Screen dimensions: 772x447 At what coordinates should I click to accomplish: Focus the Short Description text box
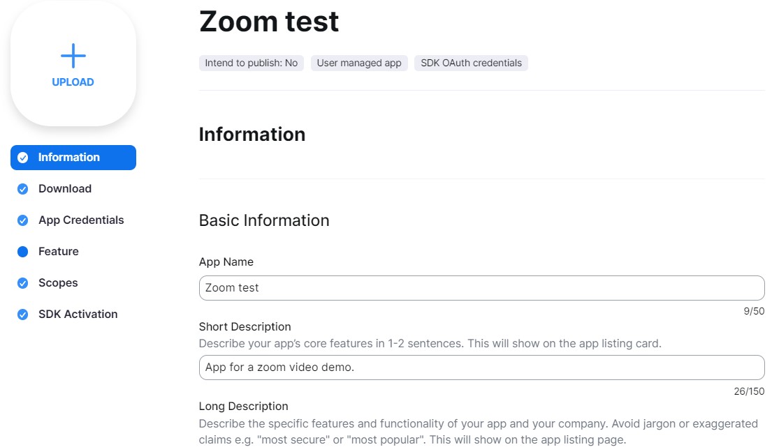tap(481, 368)
